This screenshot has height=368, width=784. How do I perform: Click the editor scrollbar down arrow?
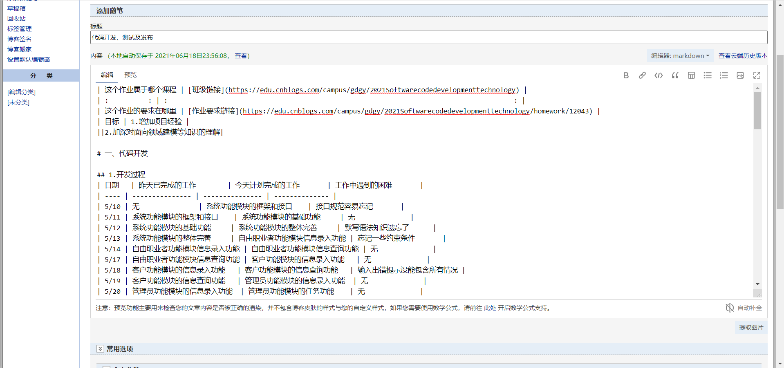(757, 284)
